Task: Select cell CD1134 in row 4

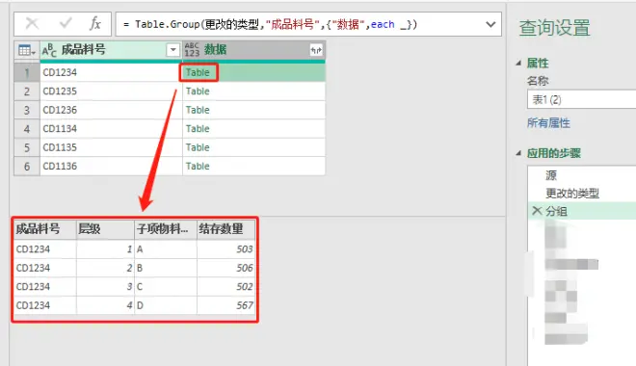Action: (111, 128)
